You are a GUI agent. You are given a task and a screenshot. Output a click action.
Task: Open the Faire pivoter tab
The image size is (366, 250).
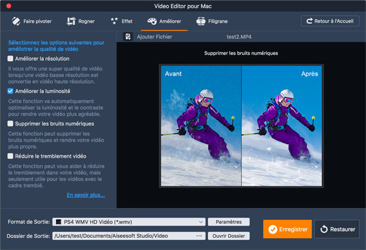click(32, 21)
